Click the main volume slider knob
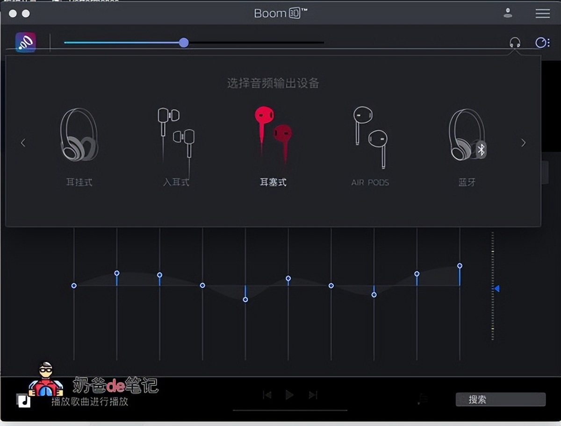The image size is (561, 426). [x=184, y=43]
